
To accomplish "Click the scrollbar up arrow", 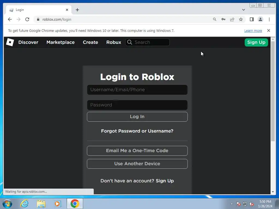I will (273, 39).
